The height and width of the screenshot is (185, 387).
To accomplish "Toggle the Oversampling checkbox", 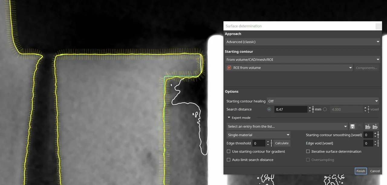I will (308, 160).
